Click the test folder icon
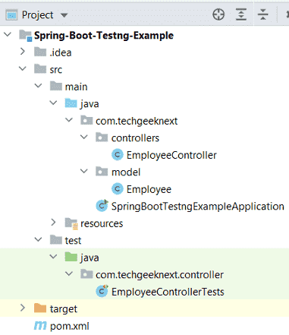 click(x=56, y=239)
